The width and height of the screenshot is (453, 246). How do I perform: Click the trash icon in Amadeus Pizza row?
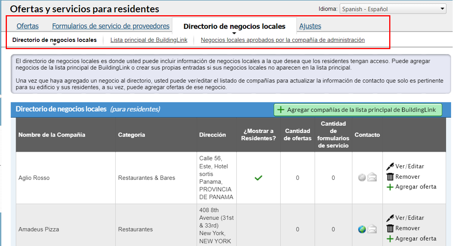[390, 228]
